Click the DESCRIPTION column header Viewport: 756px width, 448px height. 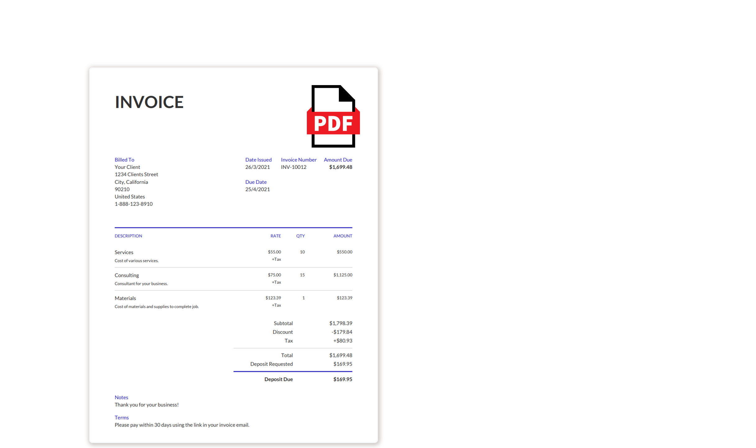[128, 236]
